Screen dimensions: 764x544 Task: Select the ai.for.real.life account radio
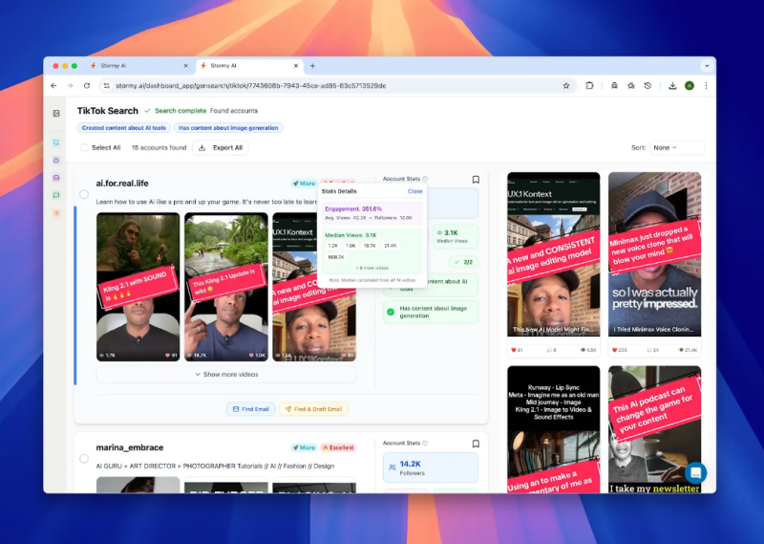84,194
